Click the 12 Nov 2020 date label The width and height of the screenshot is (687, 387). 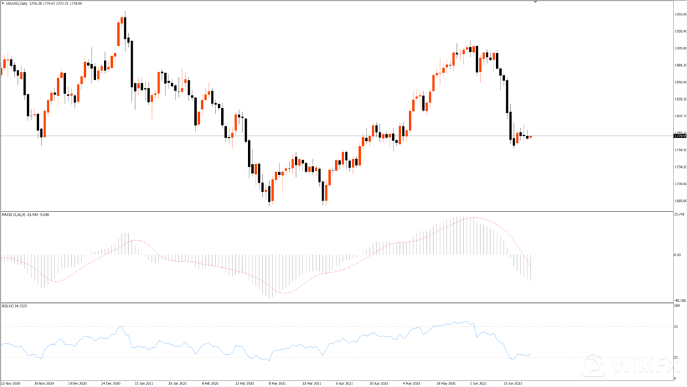pyautogui.click(x=10, y=383)
